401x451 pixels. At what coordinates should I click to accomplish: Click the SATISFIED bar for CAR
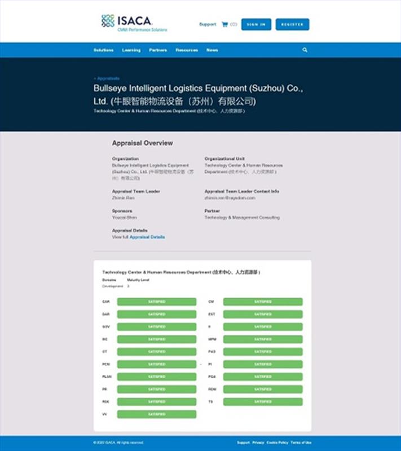(157, 302)
